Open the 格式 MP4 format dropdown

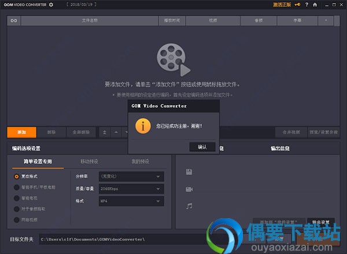[x=131, y=201]
